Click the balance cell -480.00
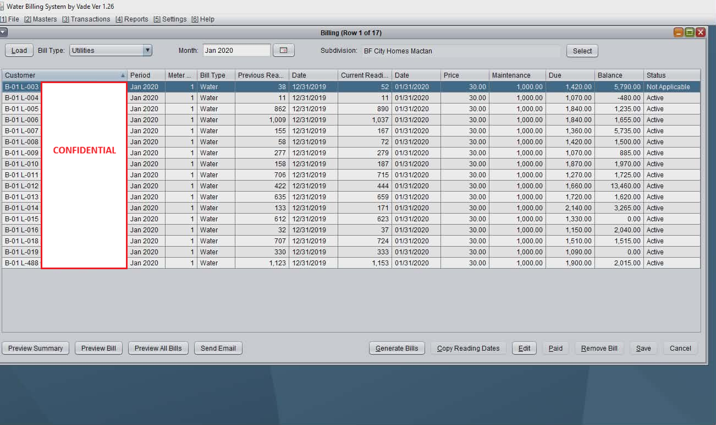The image size is (716, 425). (619, 98)
